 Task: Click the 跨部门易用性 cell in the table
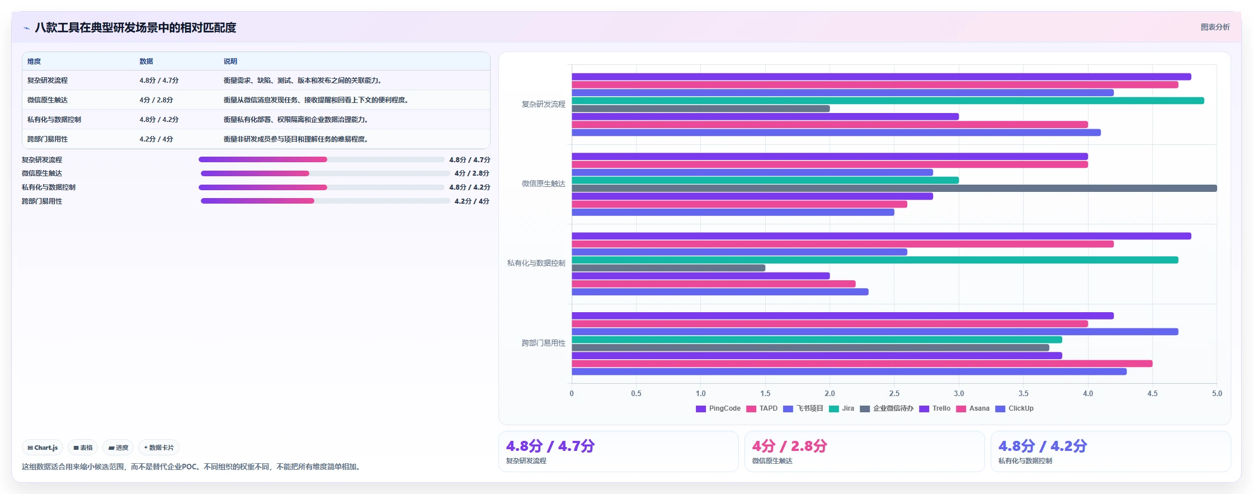(x=48, y=139)
